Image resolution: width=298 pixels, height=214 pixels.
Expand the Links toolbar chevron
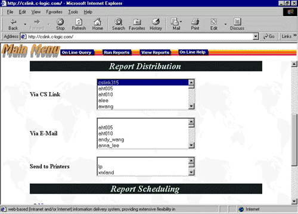tap(295, 36)
